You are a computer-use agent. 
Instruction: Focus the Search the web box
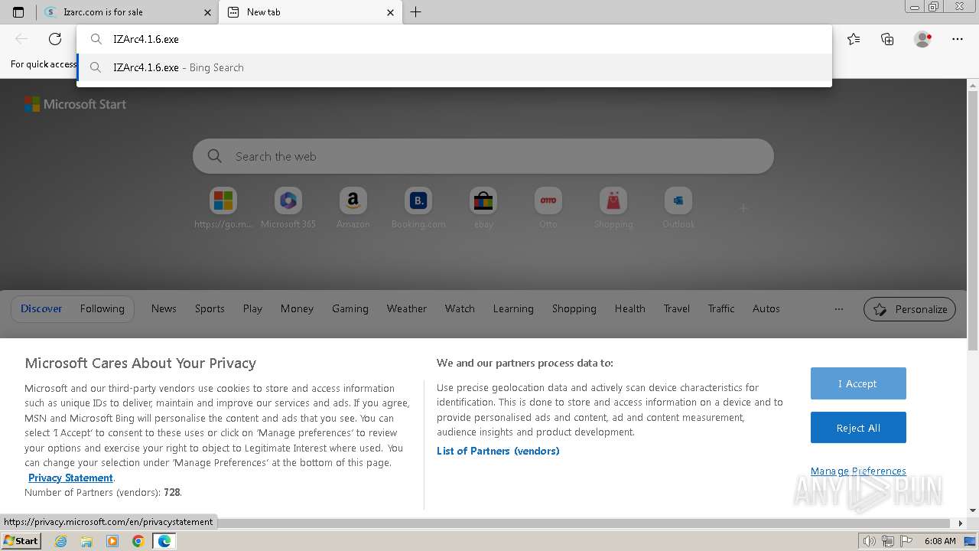click(483, 156)
